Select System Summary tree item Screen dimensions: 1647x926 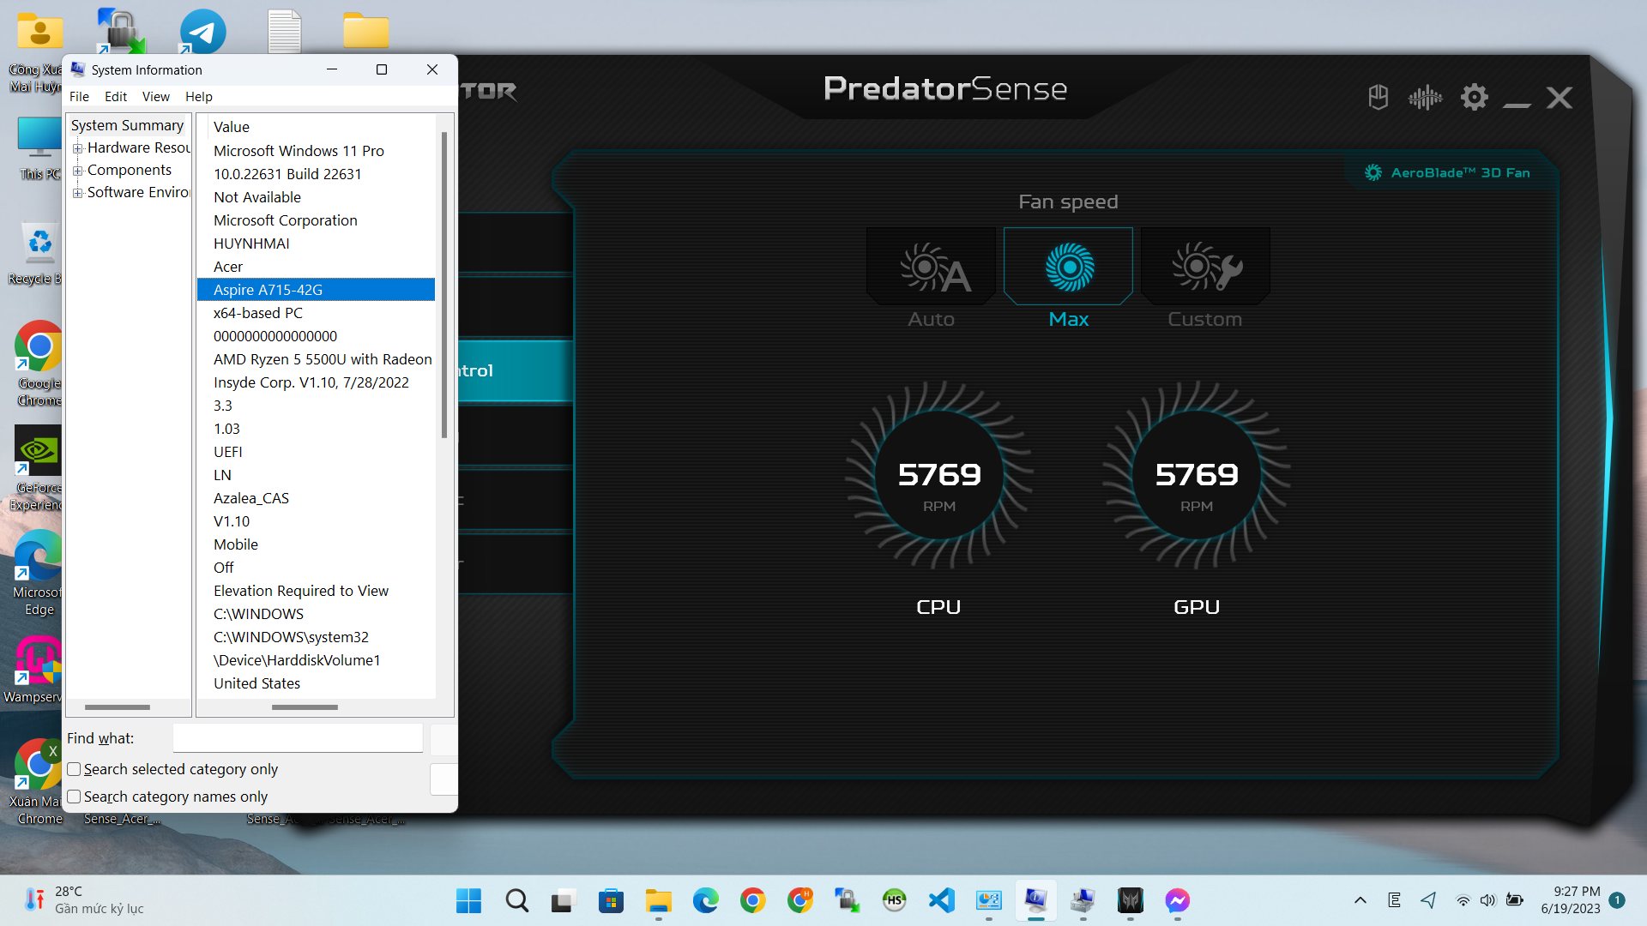[127, 125]
